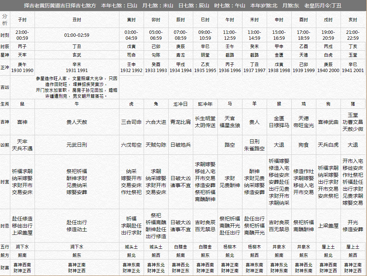Select time range 01:00-02:59
This screenshot has height=276, width=367.
coord(77,35)
